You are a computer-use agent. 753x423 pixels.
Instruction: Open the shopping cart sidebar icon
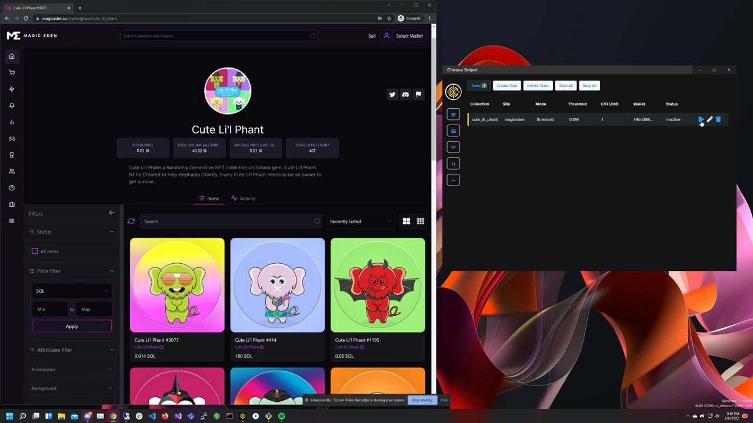click(12, 73)
